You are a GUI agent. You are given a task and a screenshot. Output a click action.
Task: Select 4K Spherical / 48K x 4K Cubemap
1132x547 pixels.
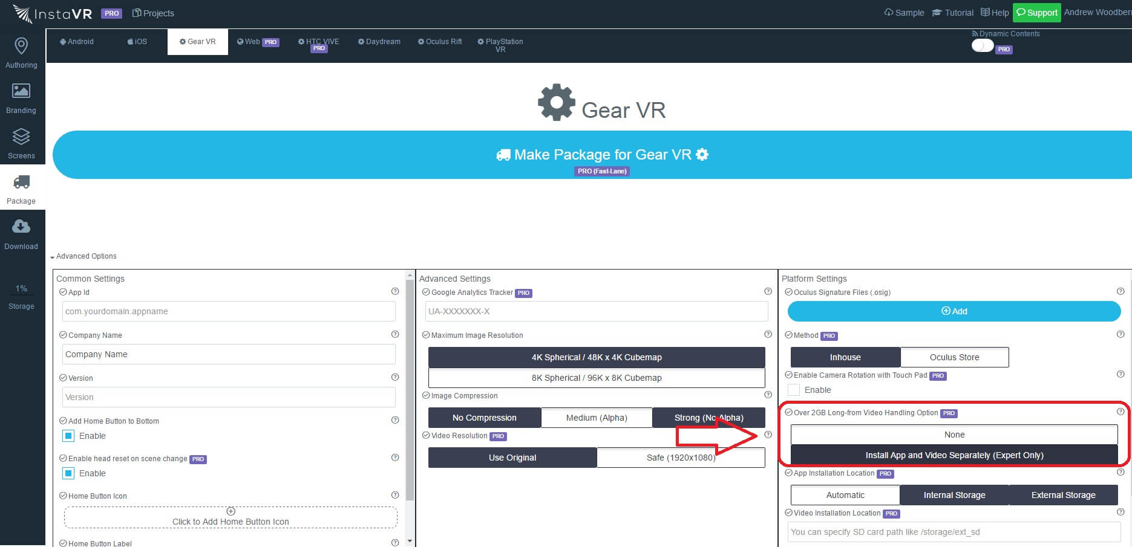click(597, 357)
